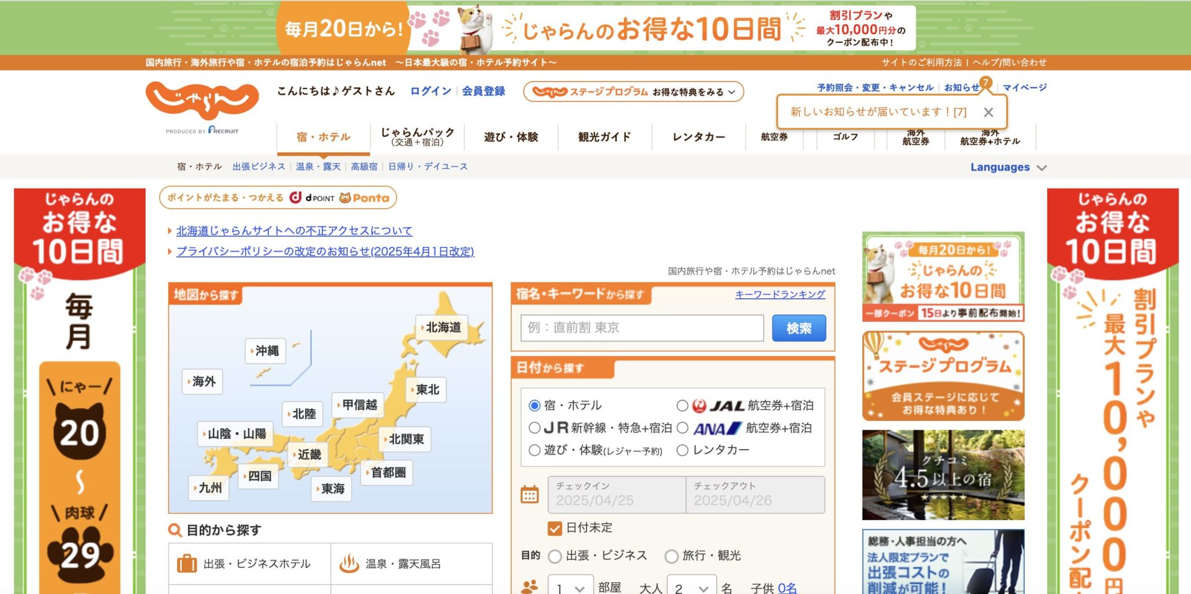The height and width of the screenshot is (594, 1191).
Task: Toggle the 日付未定 checkbox
Action: click(x=555, y=528)
